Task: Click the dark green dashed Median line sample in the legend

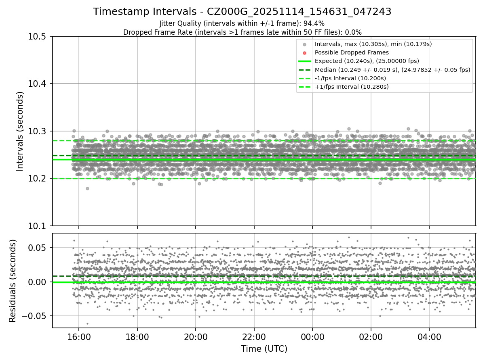Action: click(x=305, y=70)
